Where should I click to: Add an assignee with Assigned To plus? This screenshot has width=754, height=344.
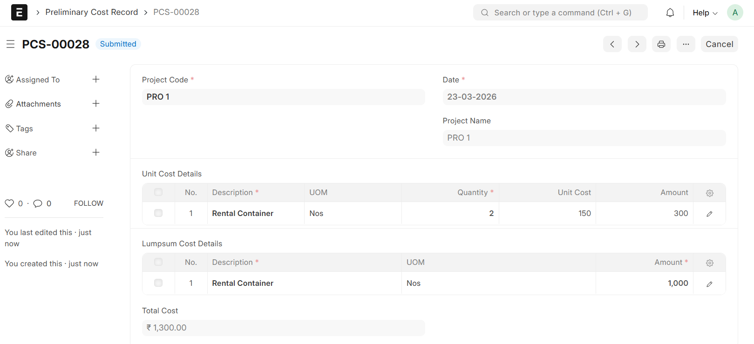[x=96, y=80]
